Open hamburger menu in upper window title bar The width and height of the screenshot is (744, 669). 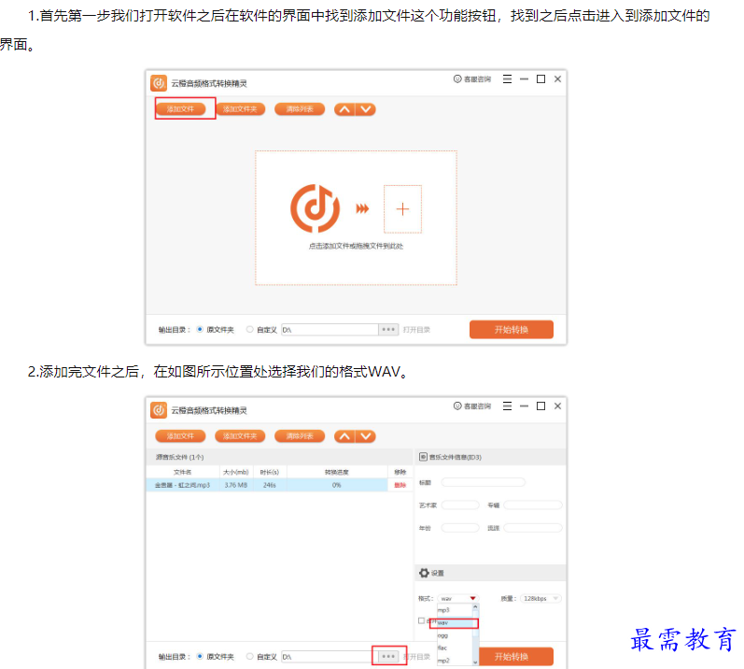[507, 79]
